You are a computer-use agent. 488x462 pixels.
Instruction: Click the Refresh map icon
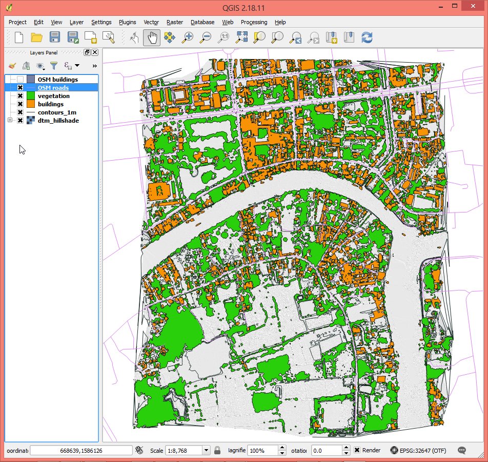[x=367, y=37]
